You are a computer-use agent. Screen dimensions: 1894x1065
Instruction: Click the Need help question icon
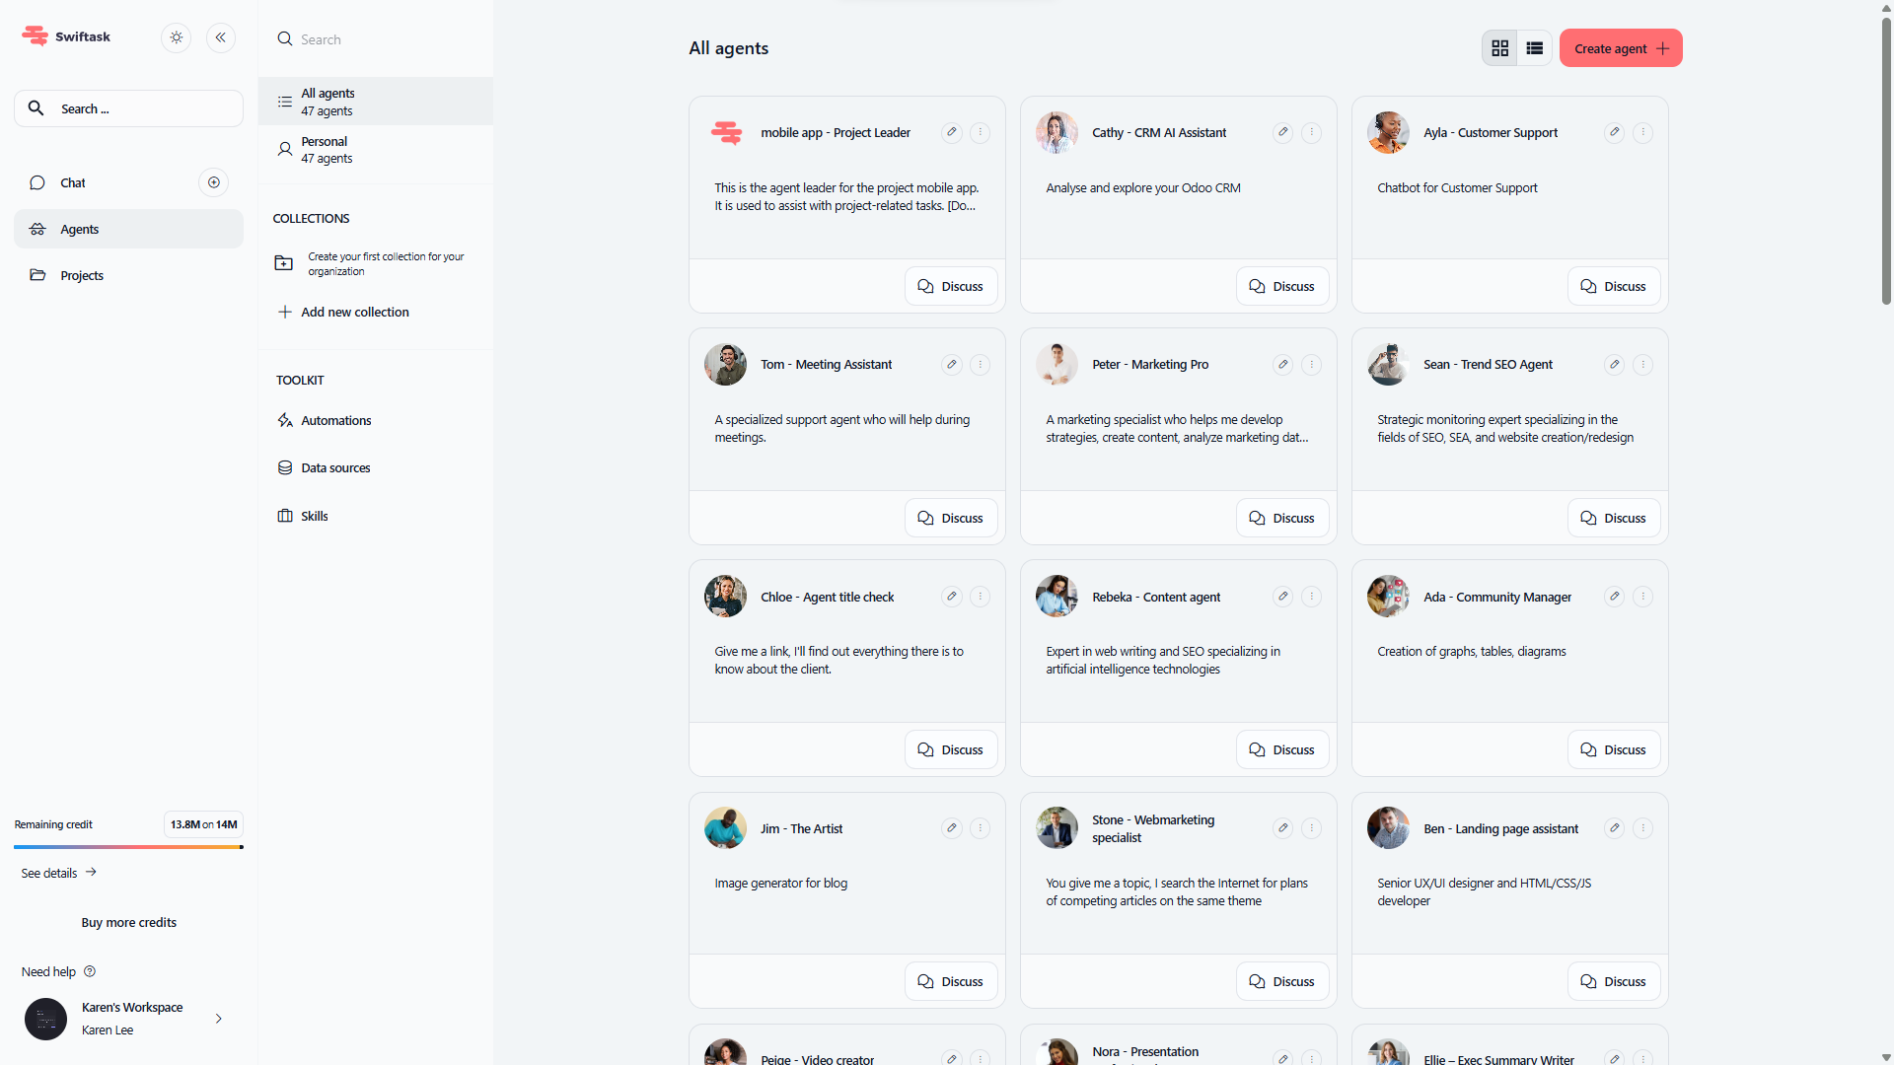[x=90, y=971]
